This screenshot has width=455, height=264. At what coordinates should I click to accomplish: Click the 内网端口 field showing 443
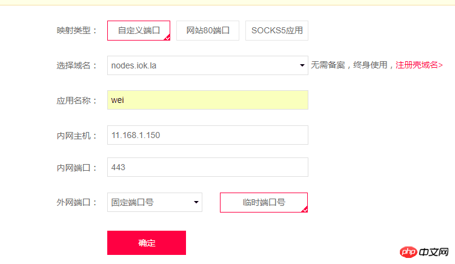click(x=208, y=167)
